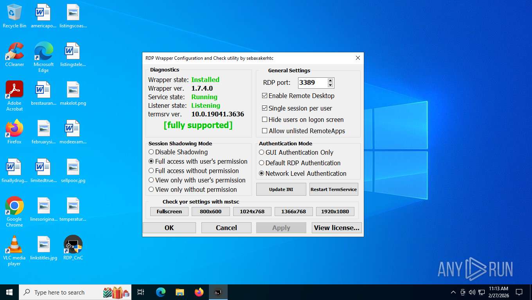
Task: Open the makelot.png file icon
Action: (73, 93)
